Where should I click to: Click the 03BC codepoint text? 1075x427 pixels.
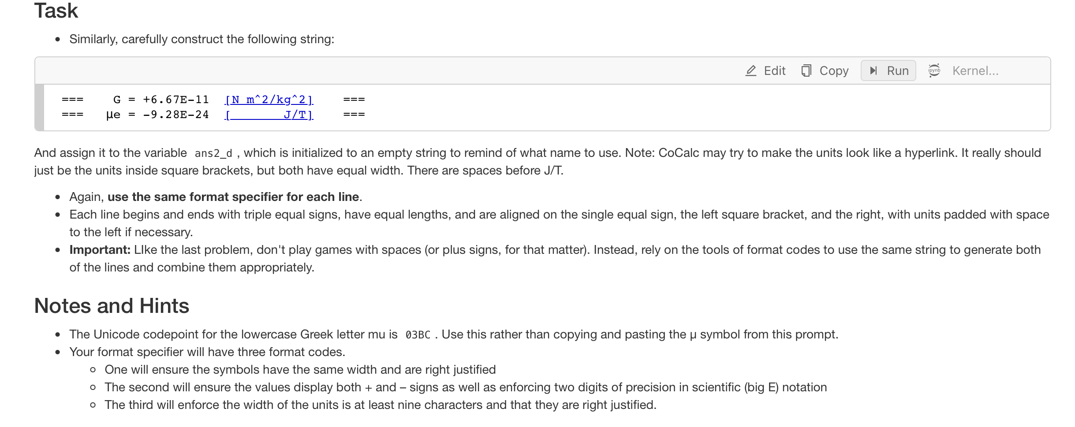(x=418, y=335)
